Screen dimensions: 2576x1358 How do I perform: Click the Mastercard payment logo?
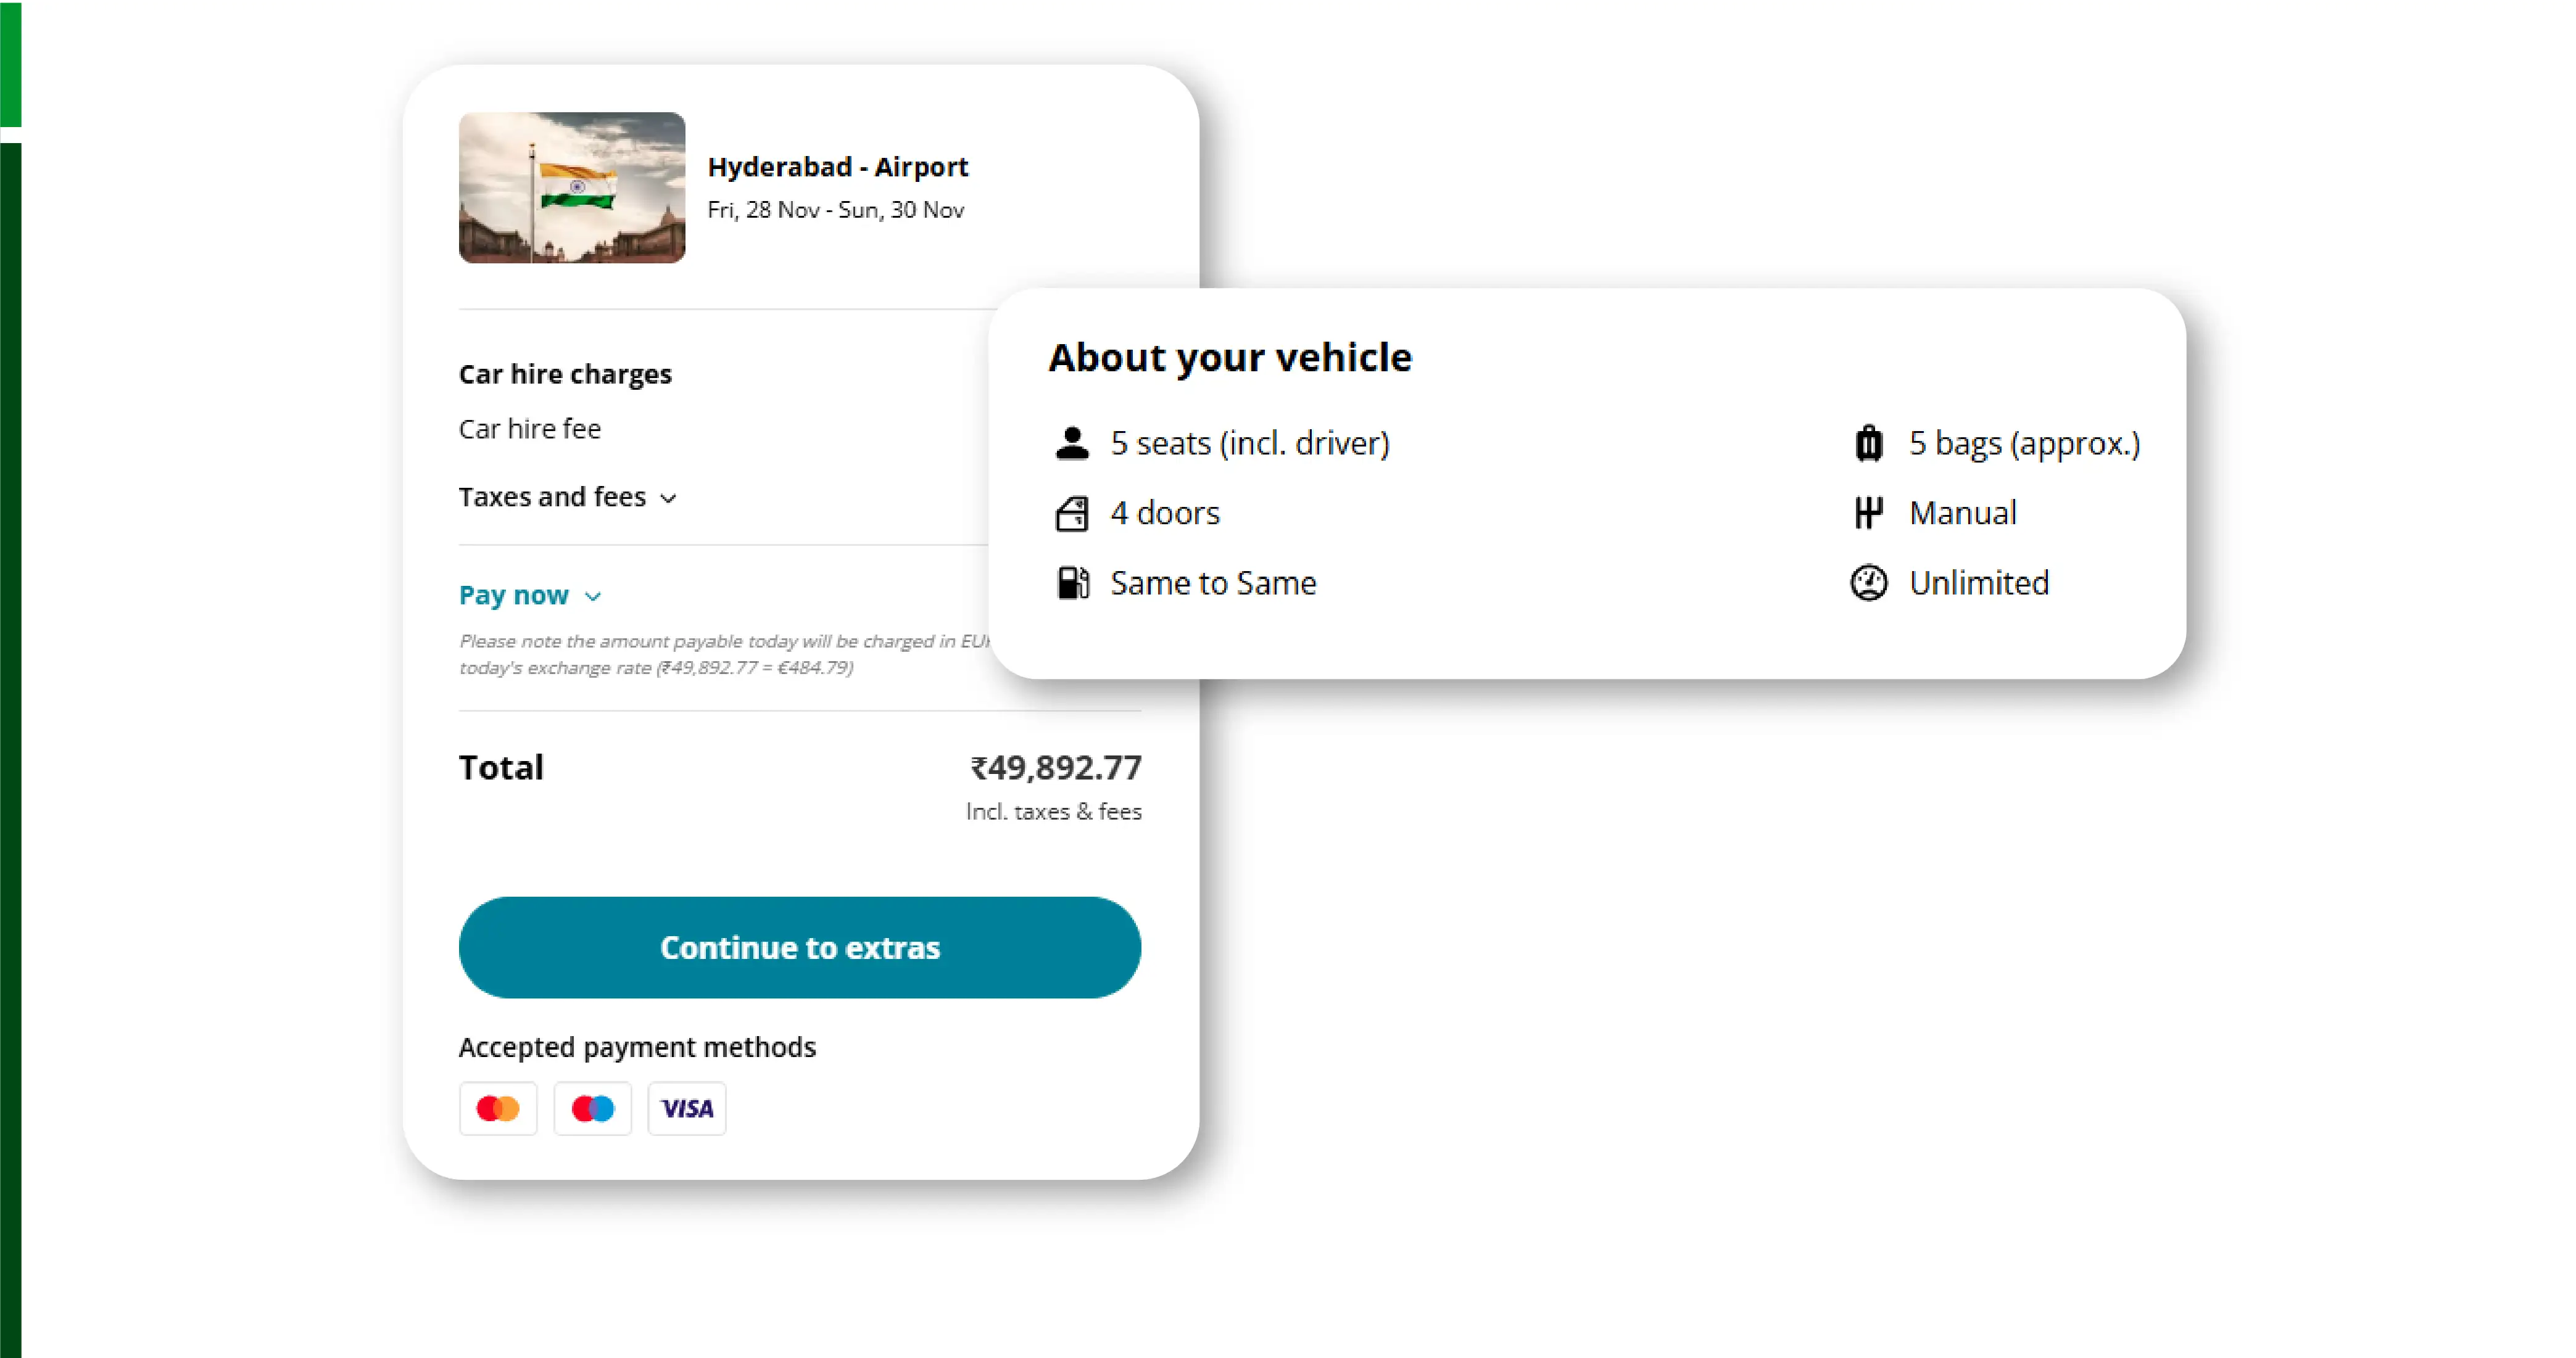498,1108
